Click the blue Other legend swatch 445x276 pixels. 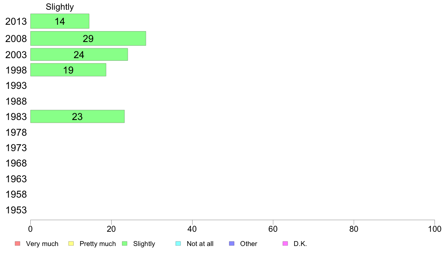(x=232, y=244)
